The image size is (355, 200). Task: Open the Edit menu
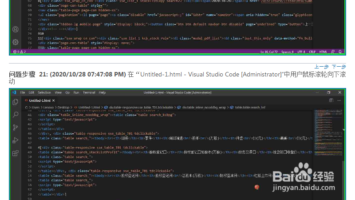31,92
